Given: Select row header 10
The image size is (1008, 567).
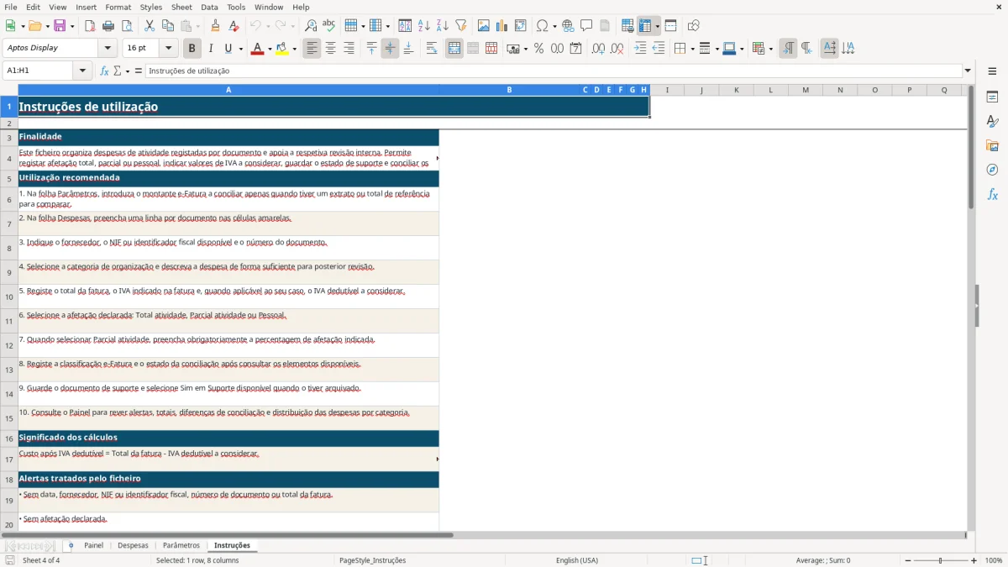Looking at the screenshot, I should [8, 297].
